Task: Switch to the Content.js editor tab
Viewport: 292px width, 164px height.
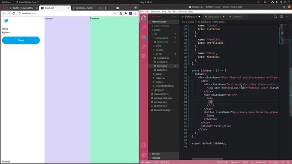Action: pyautogui.click(x=237, y=17)
